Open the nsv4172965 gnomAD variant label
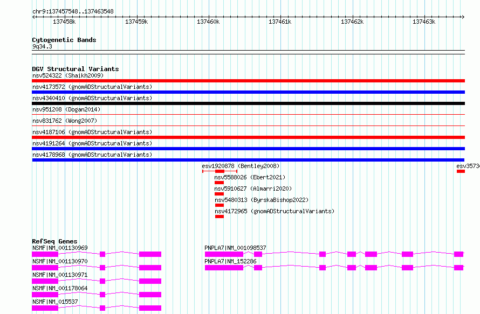Image resolution: width=480 pixels, height=314 pixels. [275, 211]
